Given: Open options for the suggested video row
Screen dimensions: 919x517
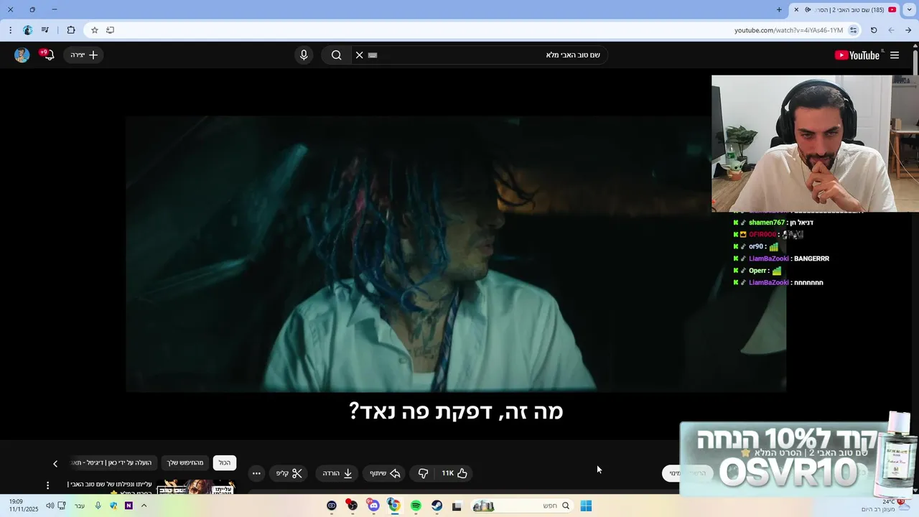Looking at the screenshot, I should [x=48, y=485].
